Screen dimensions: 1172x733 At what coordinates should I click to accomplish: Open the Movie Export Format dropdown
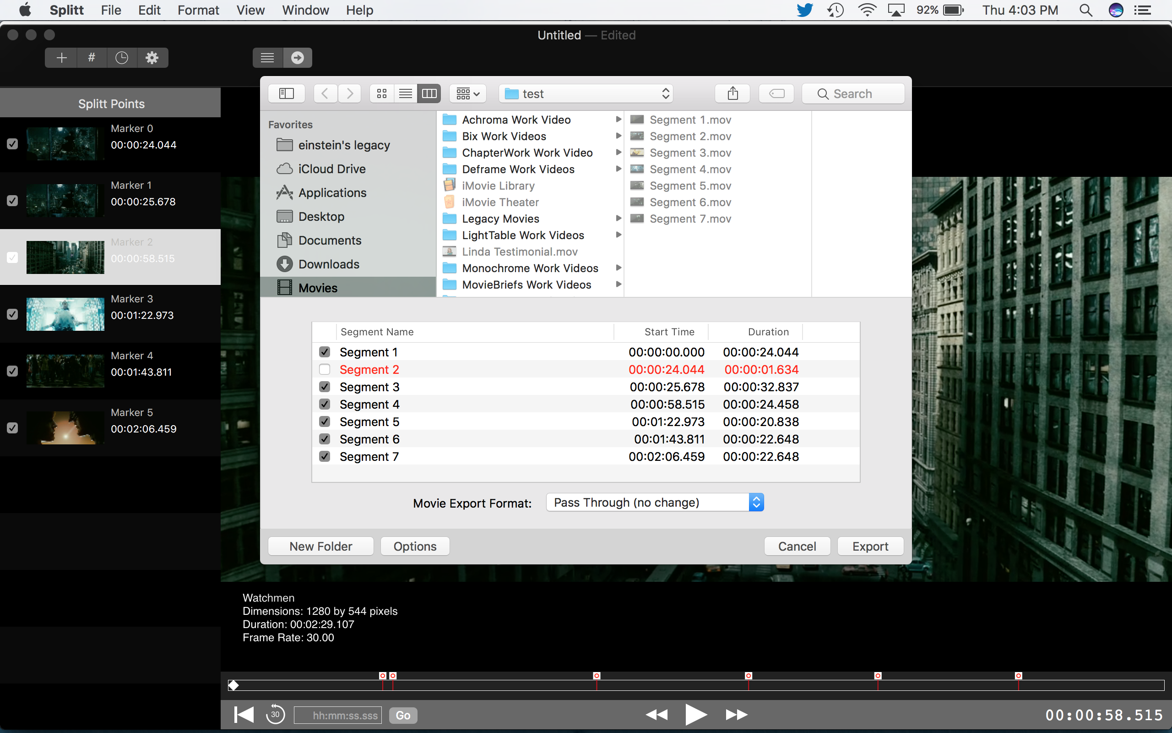tap(655, 502)
